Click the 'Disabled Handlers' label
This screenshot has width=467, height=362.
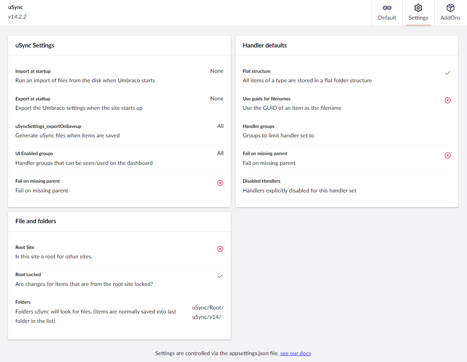coord(262,181)
